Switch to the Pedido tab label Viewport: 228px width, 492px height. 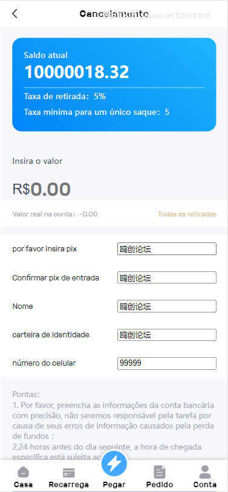click(160, 485)
